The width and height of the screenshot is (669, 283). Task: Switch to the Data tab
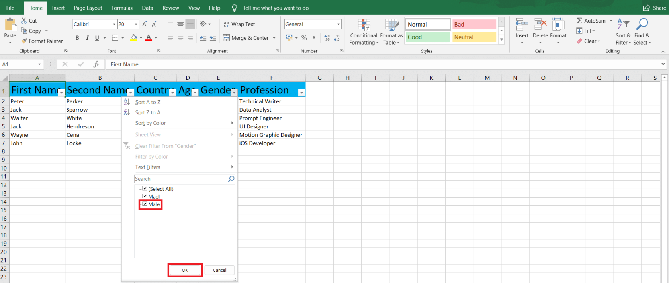pyautogui.click(x=147, y=8)
